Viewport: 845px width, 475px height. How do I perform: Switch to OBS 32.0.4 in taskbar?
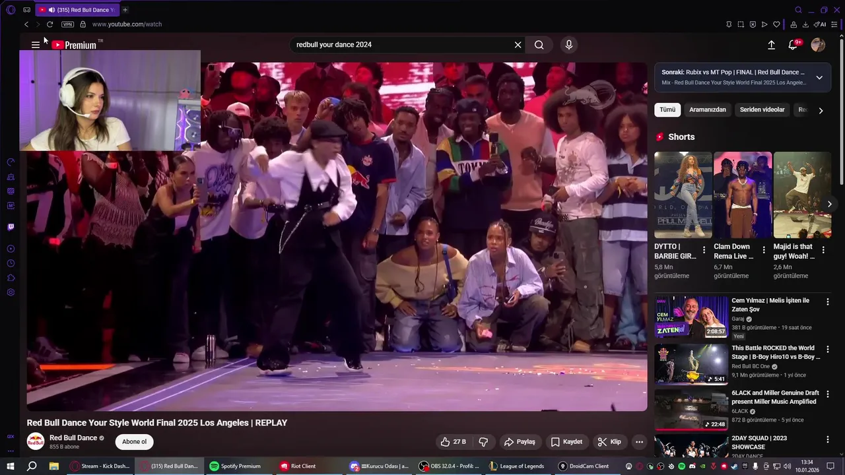[x=450, y=466]
